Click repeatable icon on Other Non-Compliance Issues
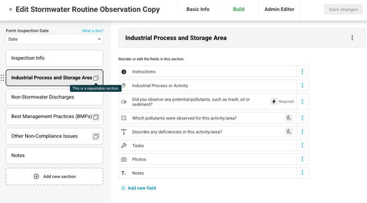 pyautogui.click(x=96, y=136)
